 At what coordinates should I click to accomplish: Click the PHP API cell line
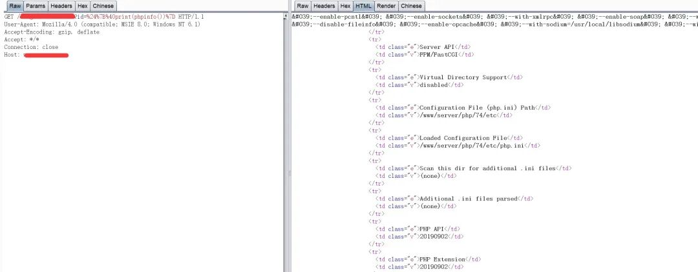[x=418, y=229]
